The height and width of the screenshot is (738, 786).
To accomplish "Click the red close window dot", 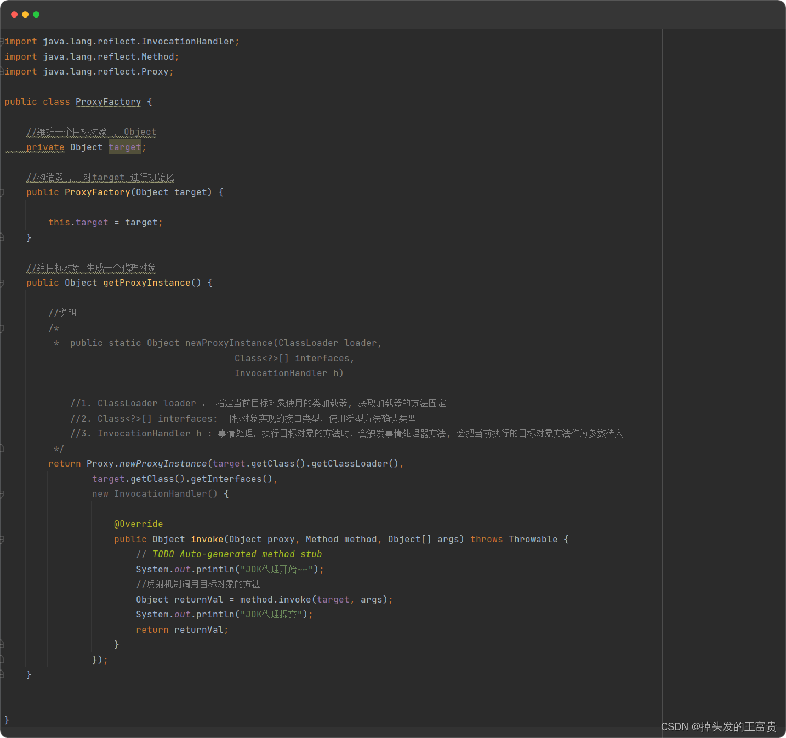I will point(14,14).
